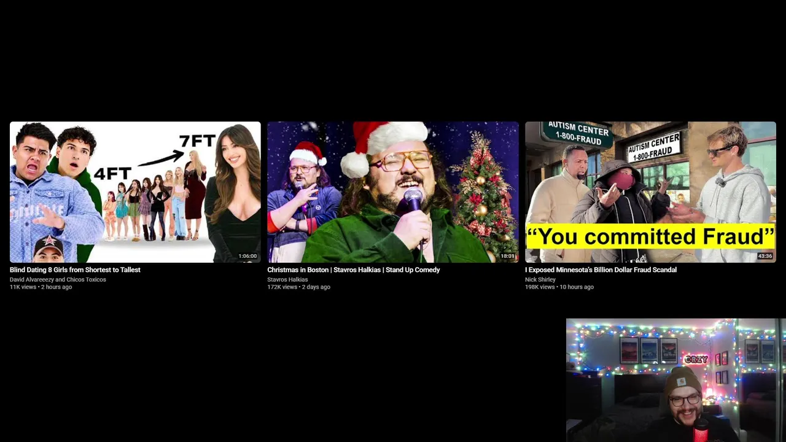Click the 18:01 duration badge
This screenshot has width=786, height=442.
pos(507,256)
